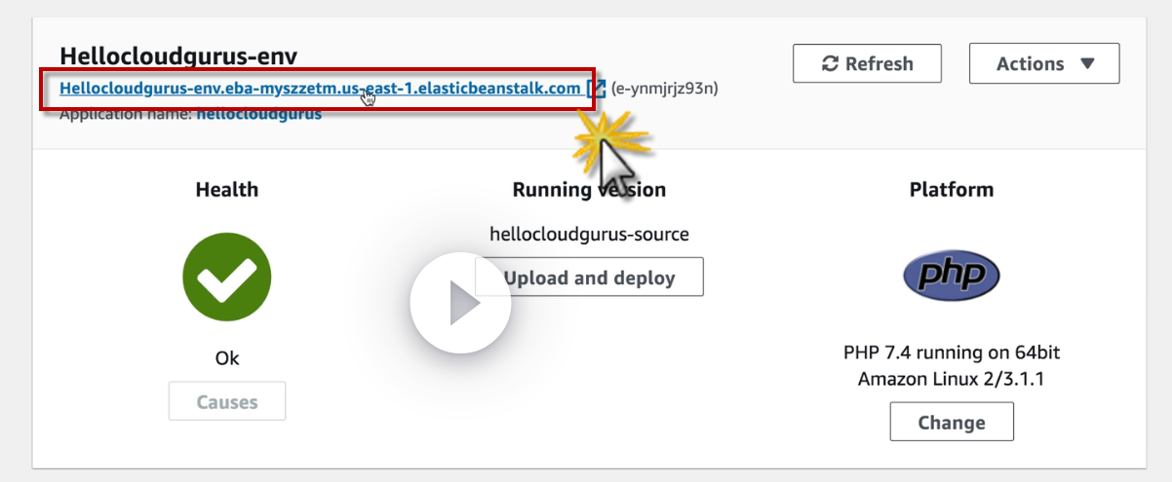The width and height of the screenshot is (1172, 482).
Task: Open the Hellocloudgurus-env elasticbeanstalk.com URL link
Action: (x=319, y=89)
